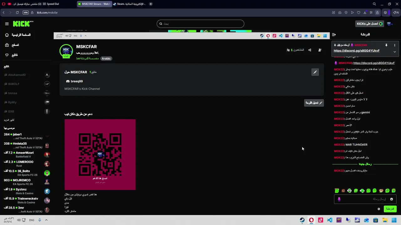This screenshot has height=225, width=401.
Task: Open the pinned Discord invite link
Action: coord(357,51)
